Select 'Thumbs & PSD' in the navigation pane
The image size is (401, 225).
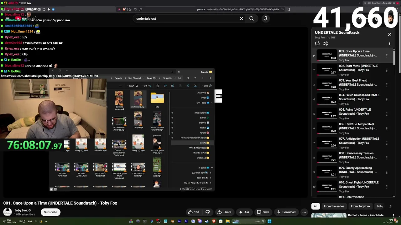tap(201, 153)
